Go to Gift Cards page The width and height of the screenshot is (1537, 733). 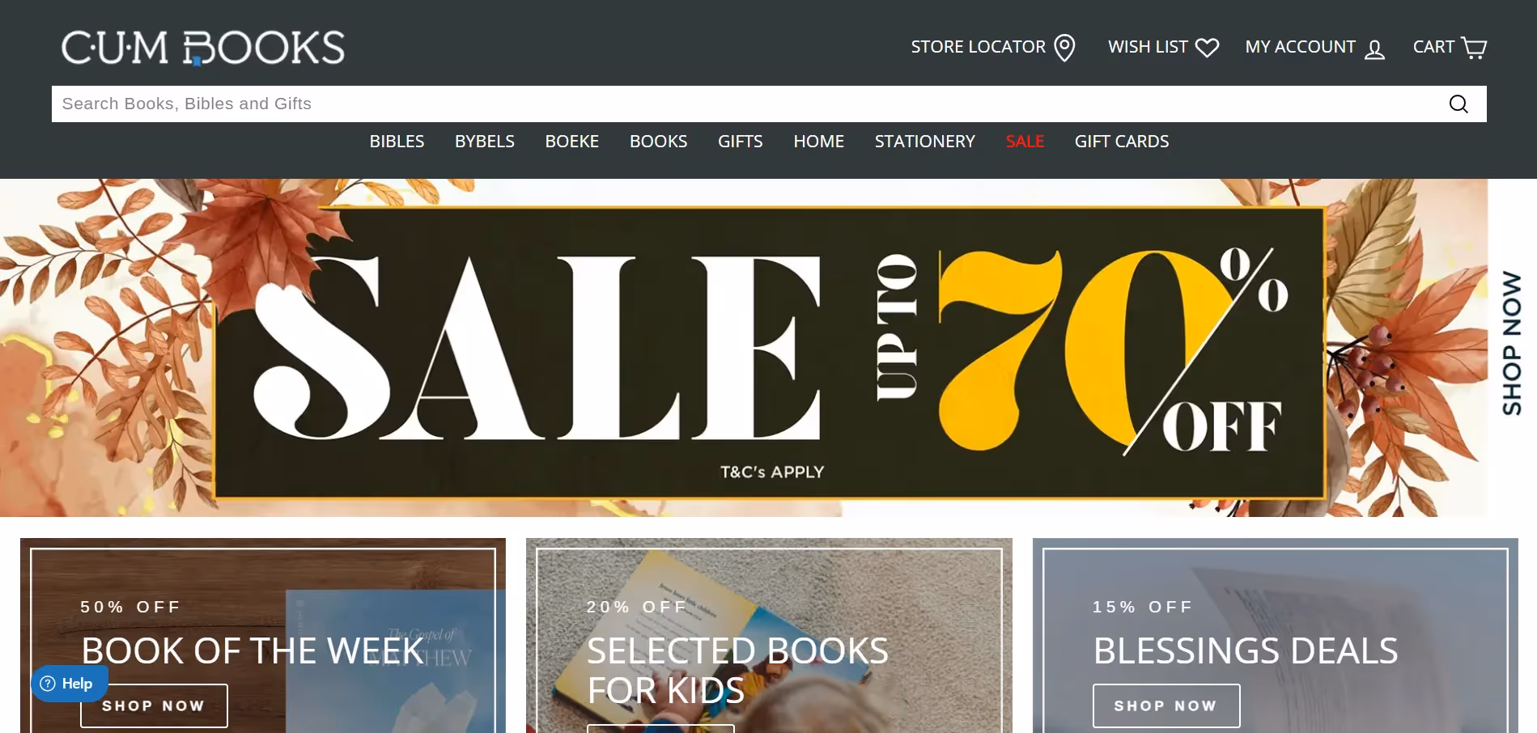click(x=1122, y=142)
